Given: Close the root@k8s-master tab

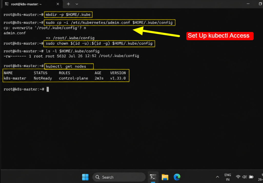Looking at the screenshot, I should pos(58,4).
